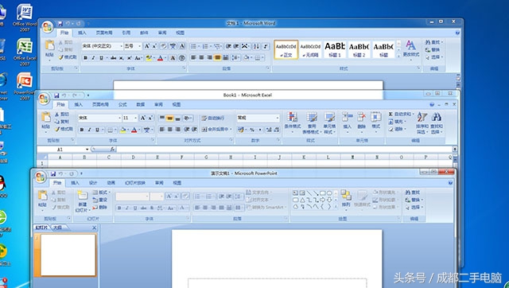Open the Office button in the PowerPoint window

41,177
